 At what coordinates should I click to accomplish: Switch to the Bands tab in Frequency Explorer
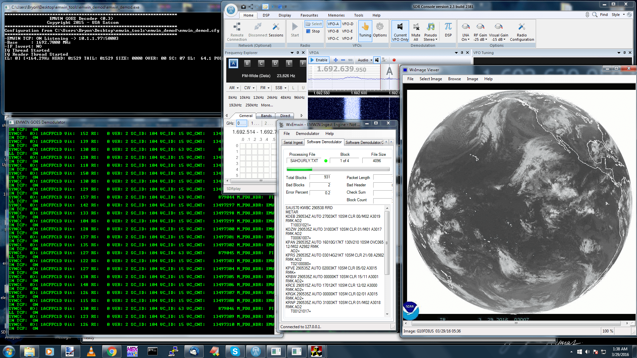click(266, 116)
